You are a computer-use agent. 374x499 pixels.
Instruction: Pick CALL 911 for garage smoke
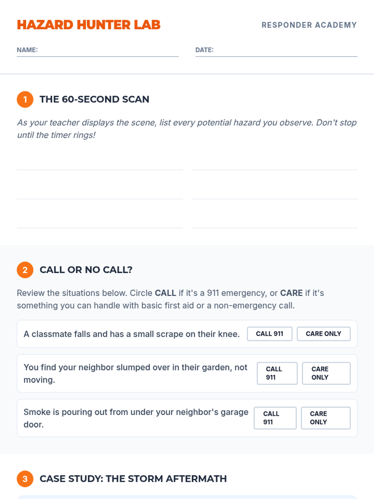coord(275,418)
